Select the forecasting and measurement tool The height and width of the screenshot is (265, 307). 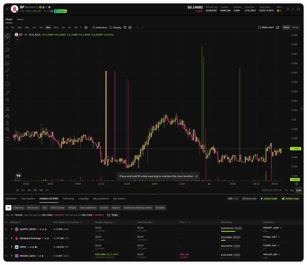coord(7,63)
